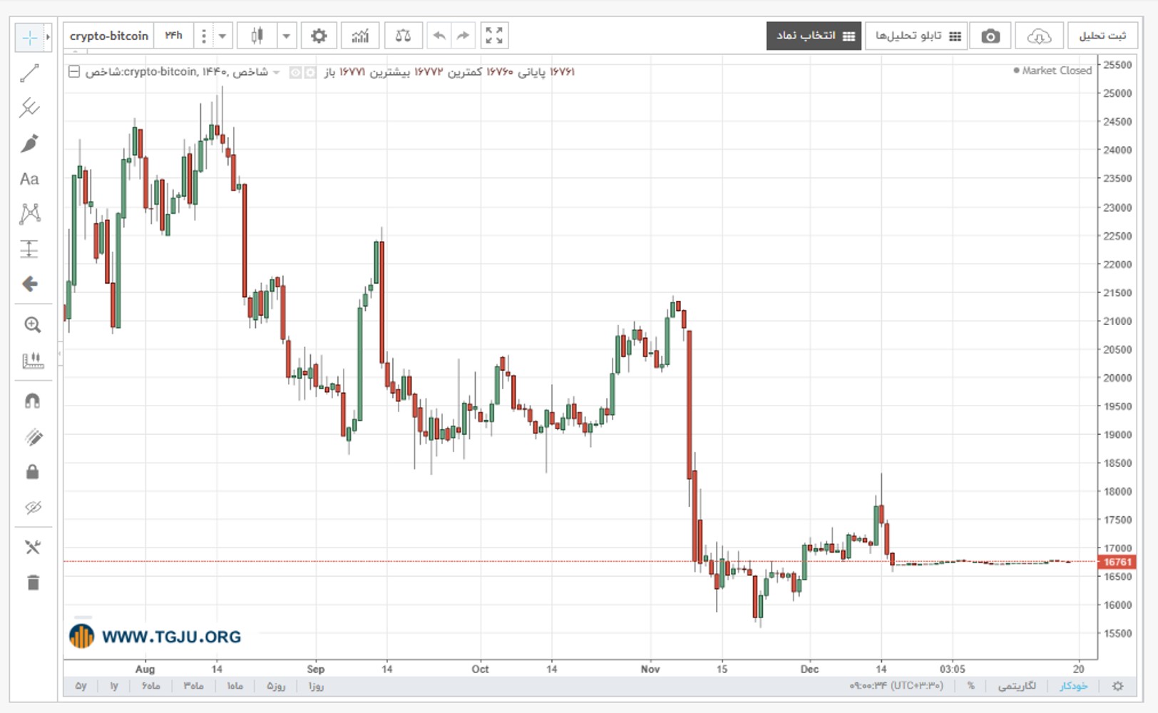Click the crypto-bitcoin symbol input field
Viewport: 1158px width, 713px height.
[x=109, y=36]
